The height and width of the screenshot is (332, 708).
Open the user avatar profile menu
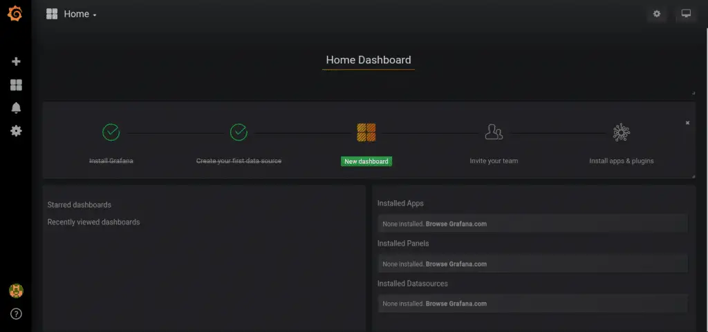pos(17,291)
